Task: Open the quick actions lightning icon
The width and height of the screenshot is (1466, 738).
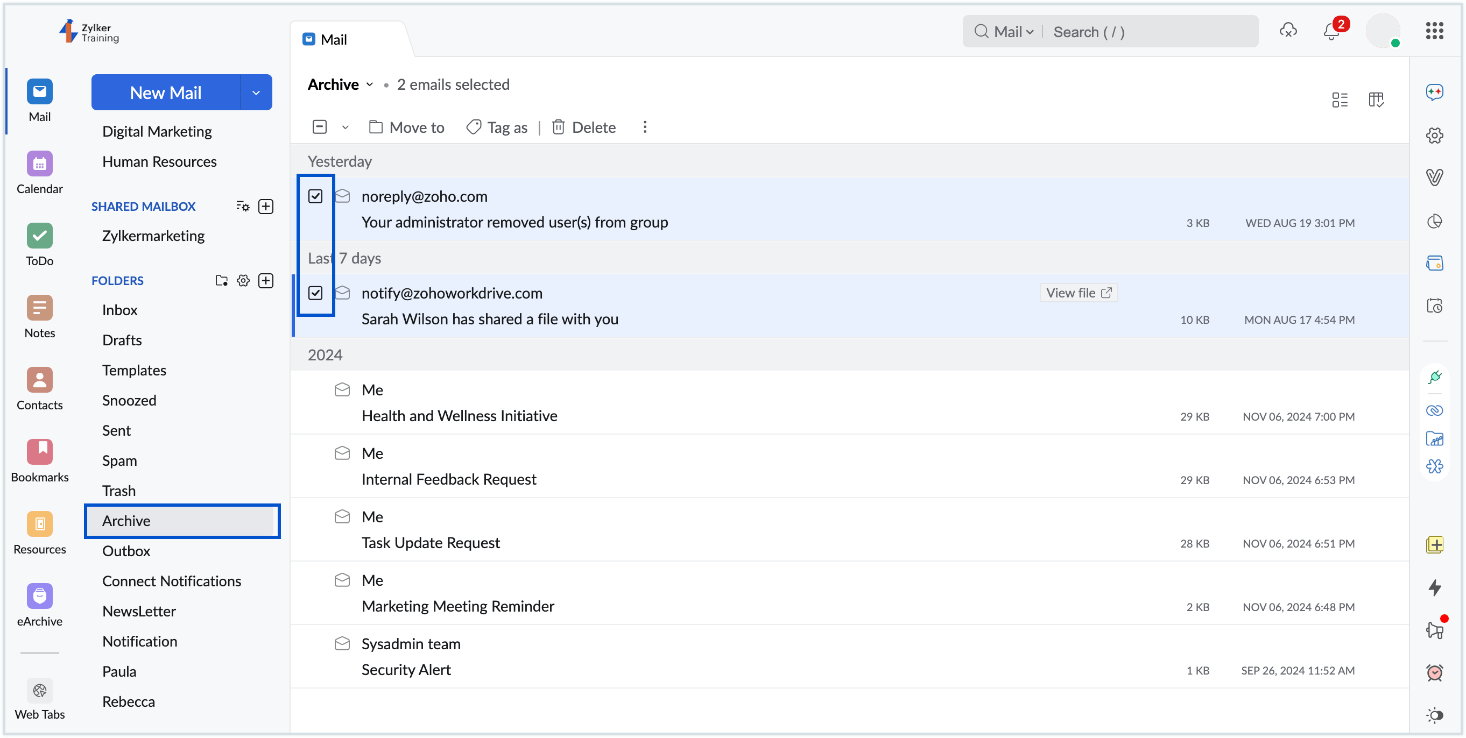Action: pos(1435,587)
